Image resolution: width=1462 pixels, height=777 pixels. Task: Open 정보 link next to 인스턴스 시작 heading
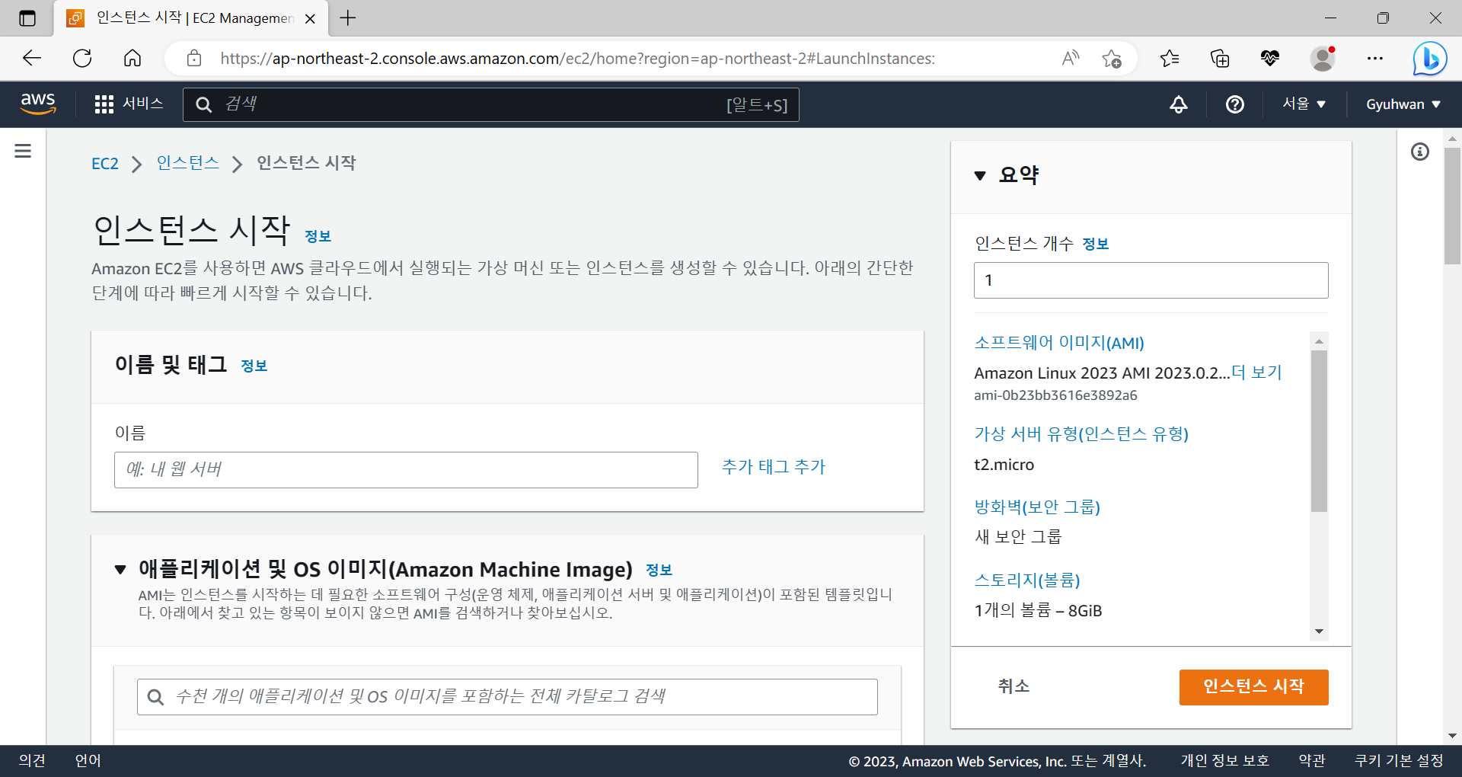pos(318,236)
